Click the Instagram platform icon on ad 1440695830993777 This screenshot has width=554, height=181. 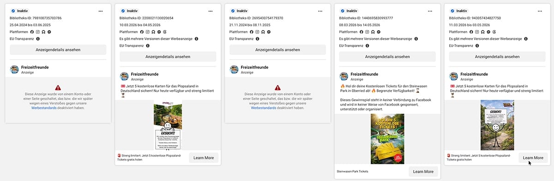coord(367,32)
